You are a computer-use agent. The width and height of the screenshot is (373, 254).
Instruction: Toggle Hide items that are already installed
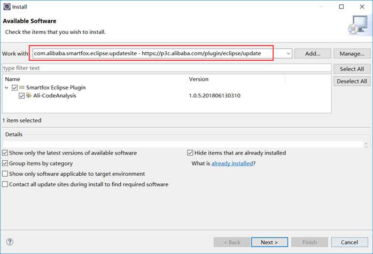[190, 153]
